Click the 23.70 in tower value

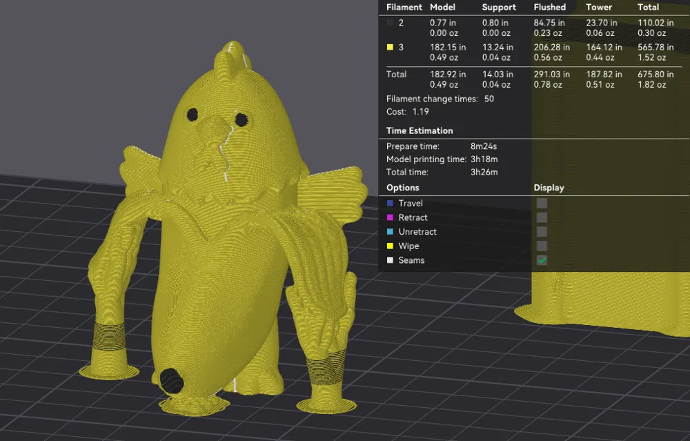coord(602,23)
